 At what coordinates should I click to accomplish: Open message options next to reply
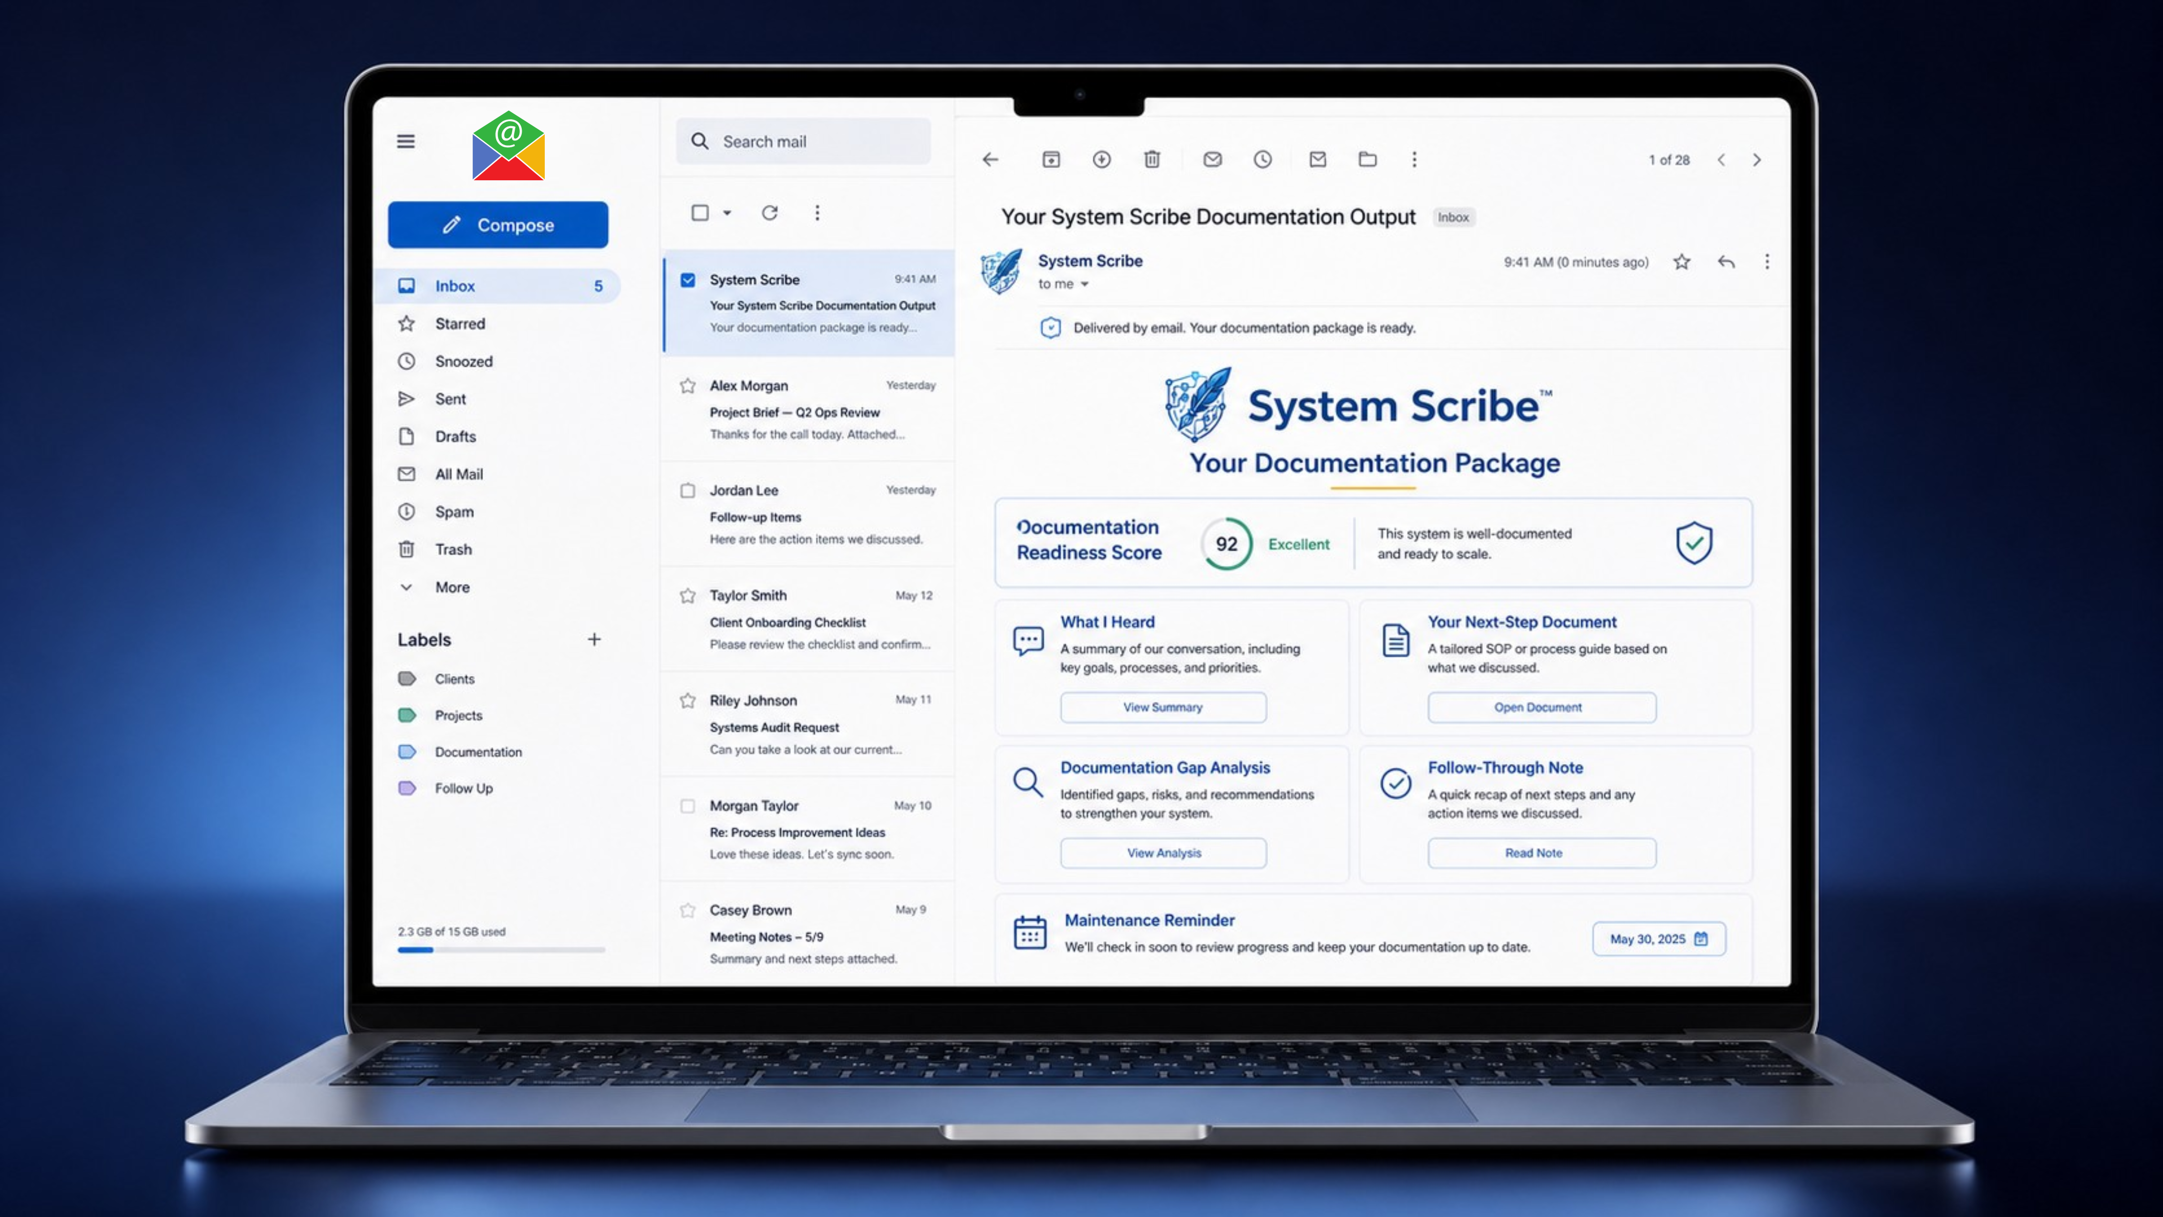tap(1766, 262)
